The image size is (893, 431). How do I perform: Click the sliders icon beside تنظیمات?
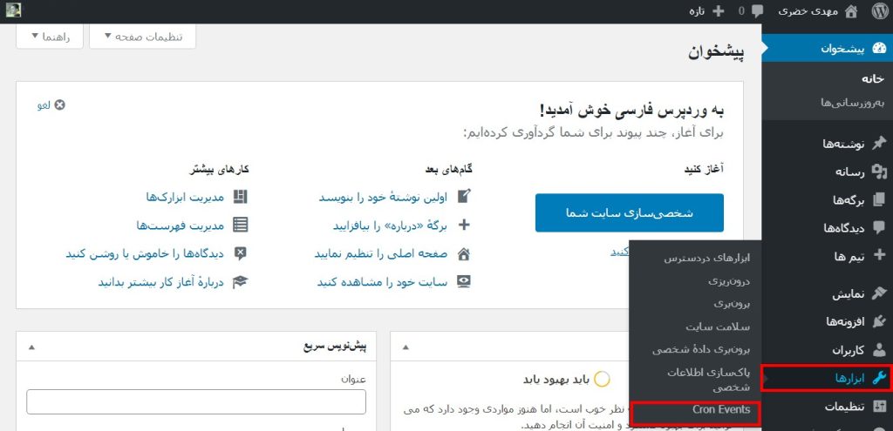[x=879, y=407]
